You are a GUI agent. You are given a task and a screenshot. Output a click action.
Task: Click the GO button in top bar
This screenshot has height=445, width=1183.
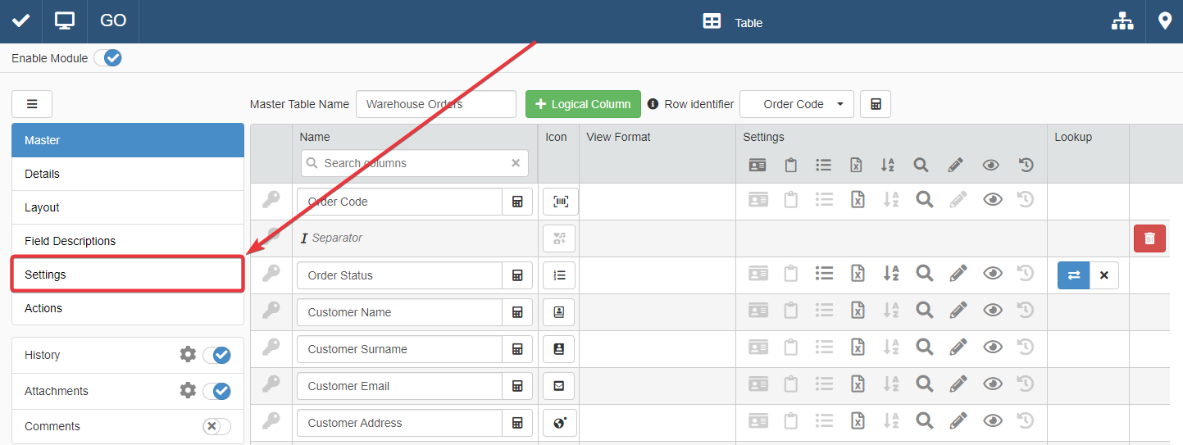click(113, 21)
